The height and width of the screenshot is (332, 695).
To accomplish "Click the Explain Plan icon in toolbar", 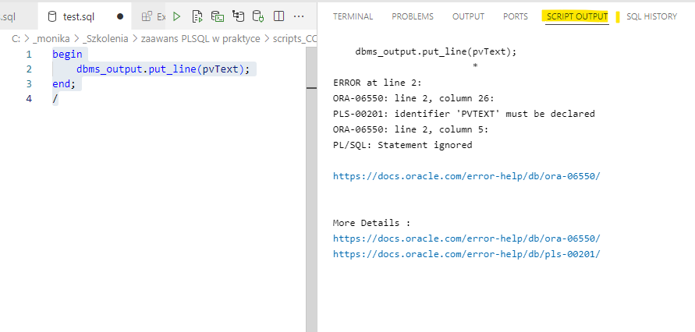I will point(238,16).
